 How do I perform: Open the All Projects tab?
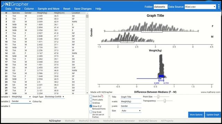click(167, 121)
